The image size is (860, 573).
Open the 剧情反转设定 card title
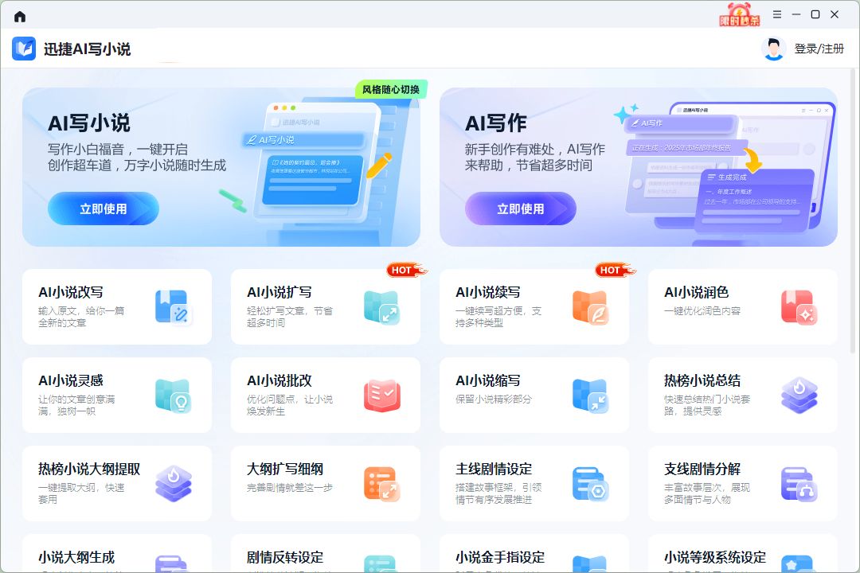point(284,557)
